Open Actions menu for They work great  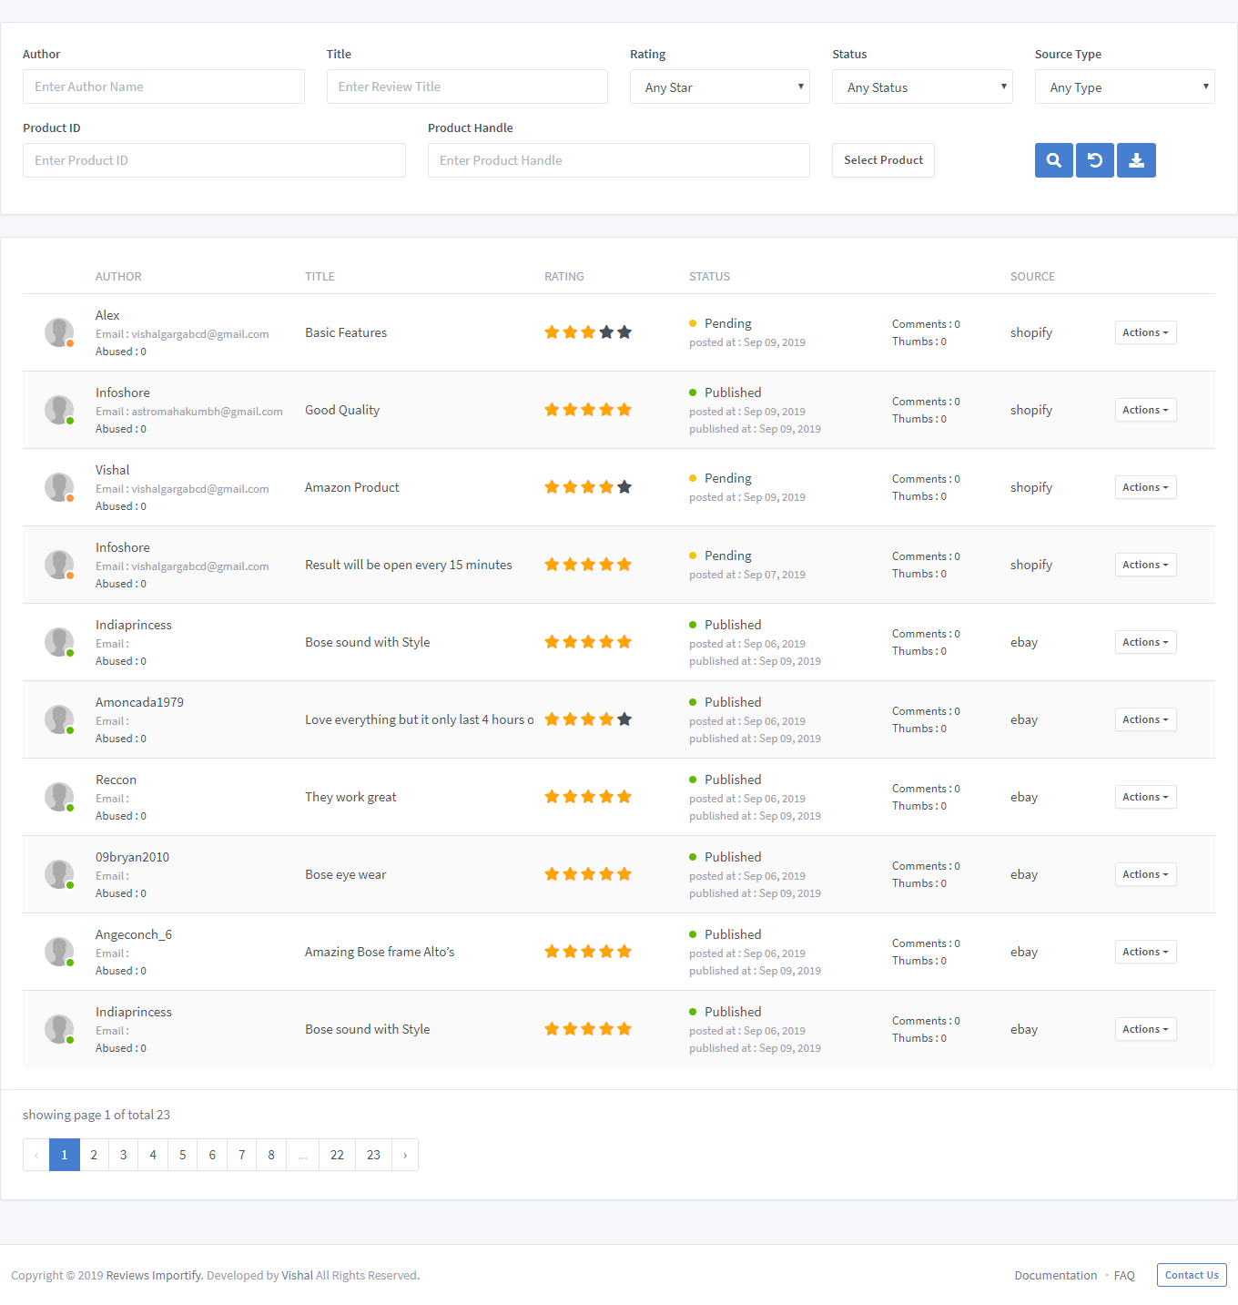[1145, 797]
